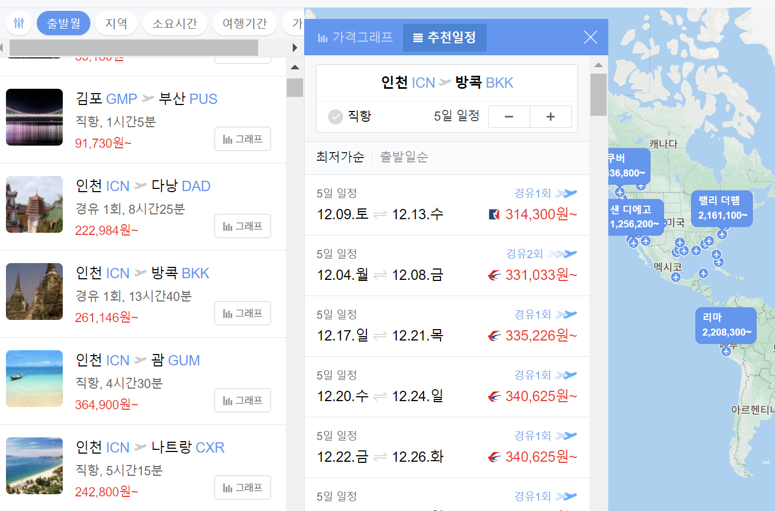Click 경유1회 plane icon on 12.22.금 row
The height and width of the screenshot is (511, 775).
pos(566,436)
